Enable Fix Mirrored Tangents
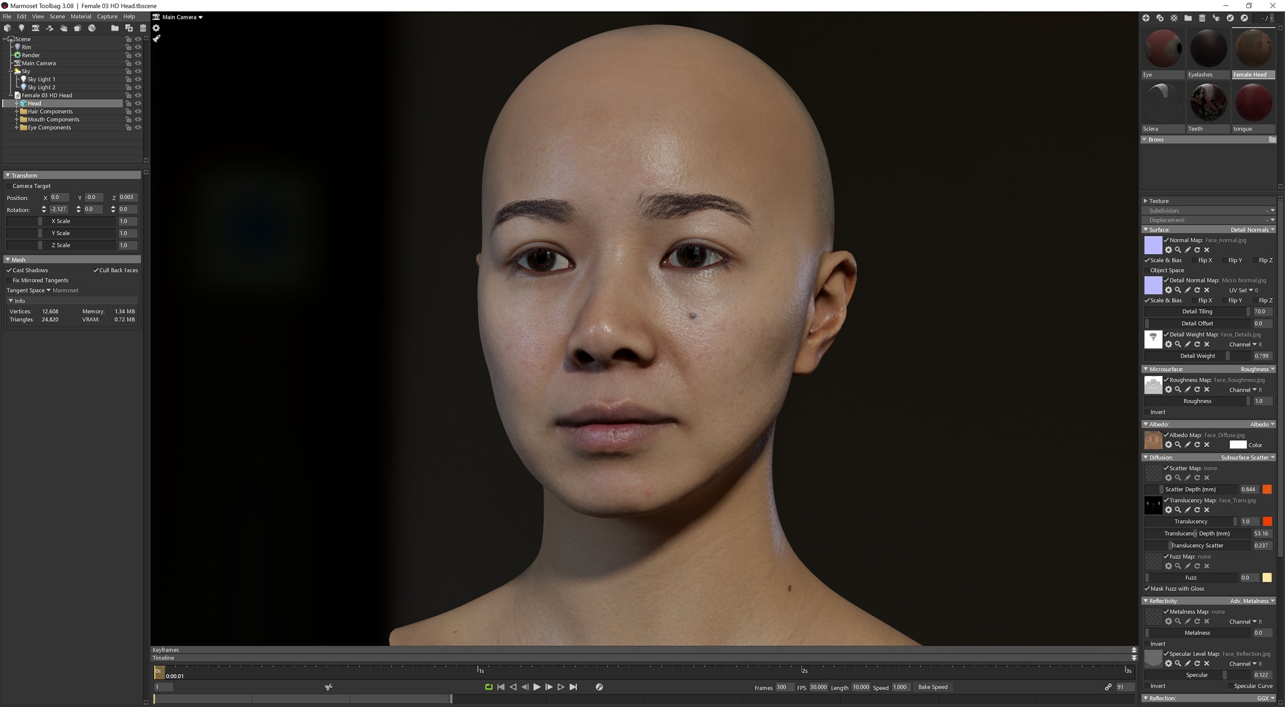1285x707 pixels. [9, 280]
